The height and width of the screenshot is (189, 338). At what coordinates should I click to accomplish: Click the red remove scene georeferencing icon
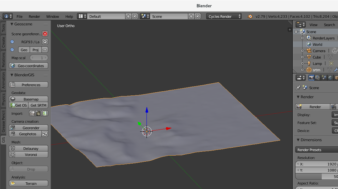pos(45,34)
